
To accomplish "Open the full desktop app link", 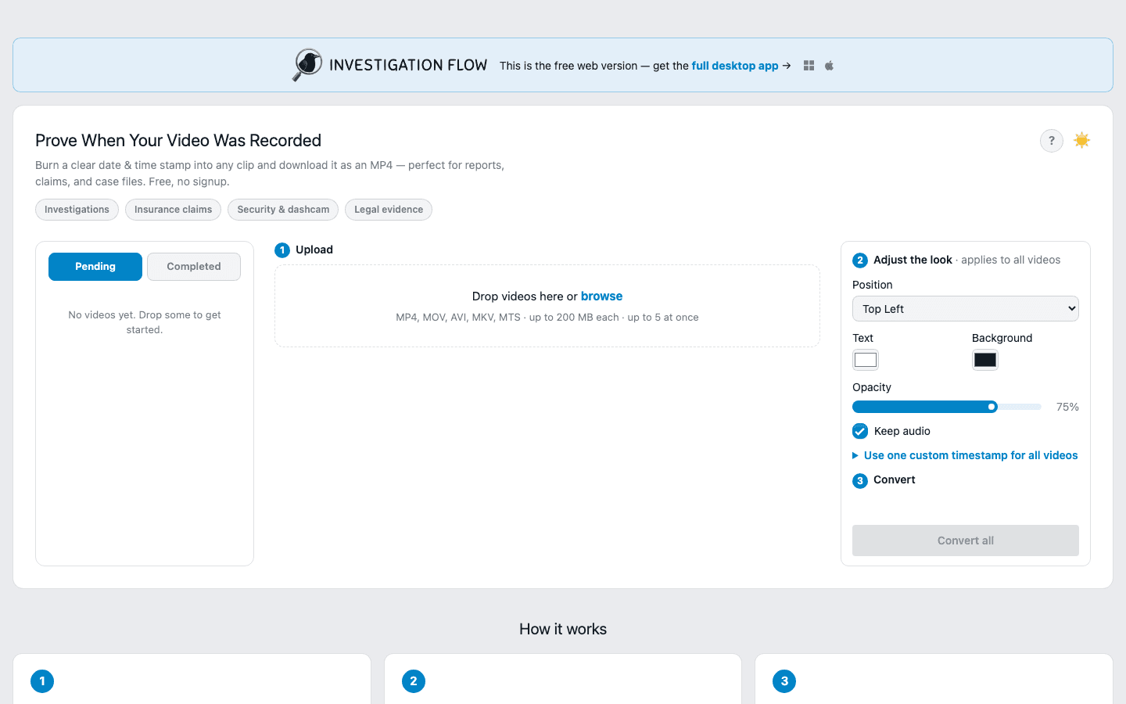I will pos(735,66).
